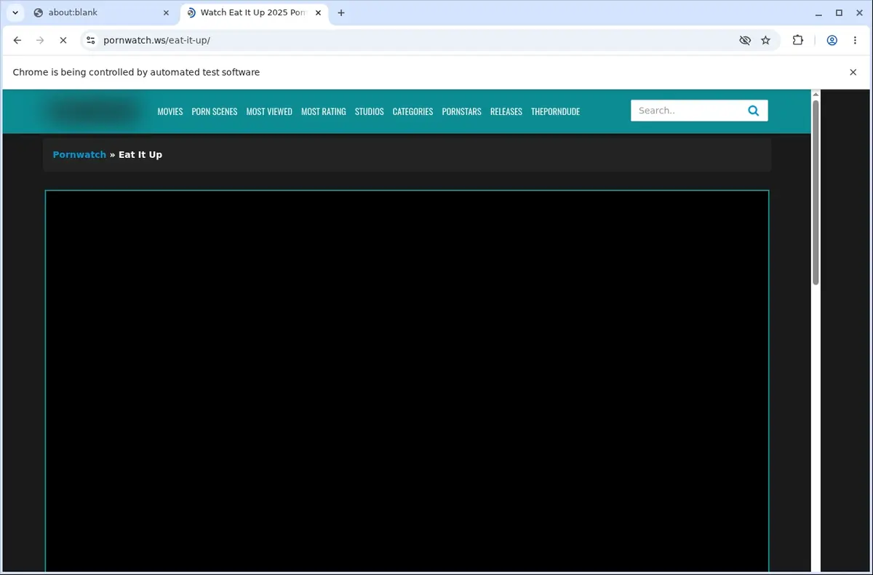The height and width of the screenshot is (575, 873).
Task: Click the browser forward arrow
Action: (40, 41)
